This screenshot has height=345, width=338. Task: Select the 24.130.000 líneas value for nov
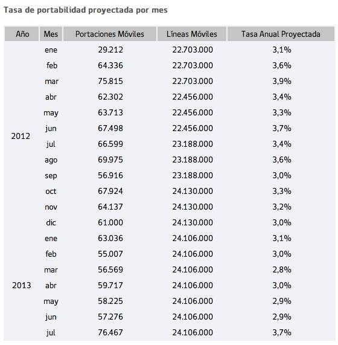[x=193, y=207]
